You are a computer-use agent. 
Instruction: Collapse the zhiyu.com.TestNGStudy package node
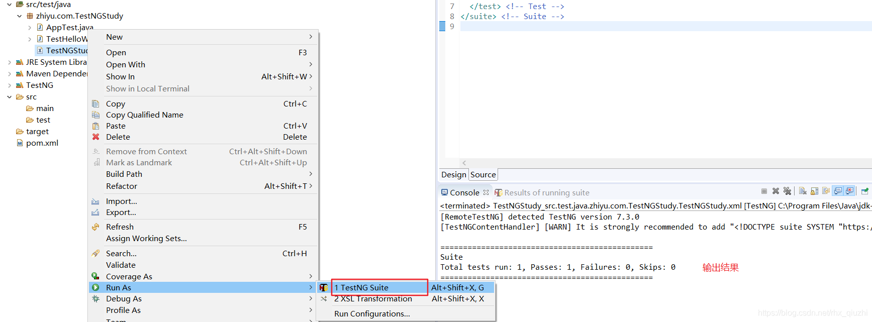[19, 16]
